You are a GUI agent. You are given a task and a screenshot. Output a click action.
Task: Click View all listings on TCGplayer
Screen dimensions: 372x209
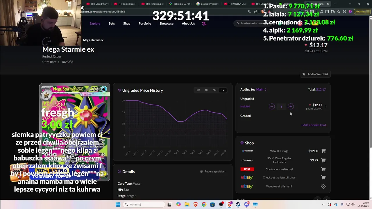[279, 151]
